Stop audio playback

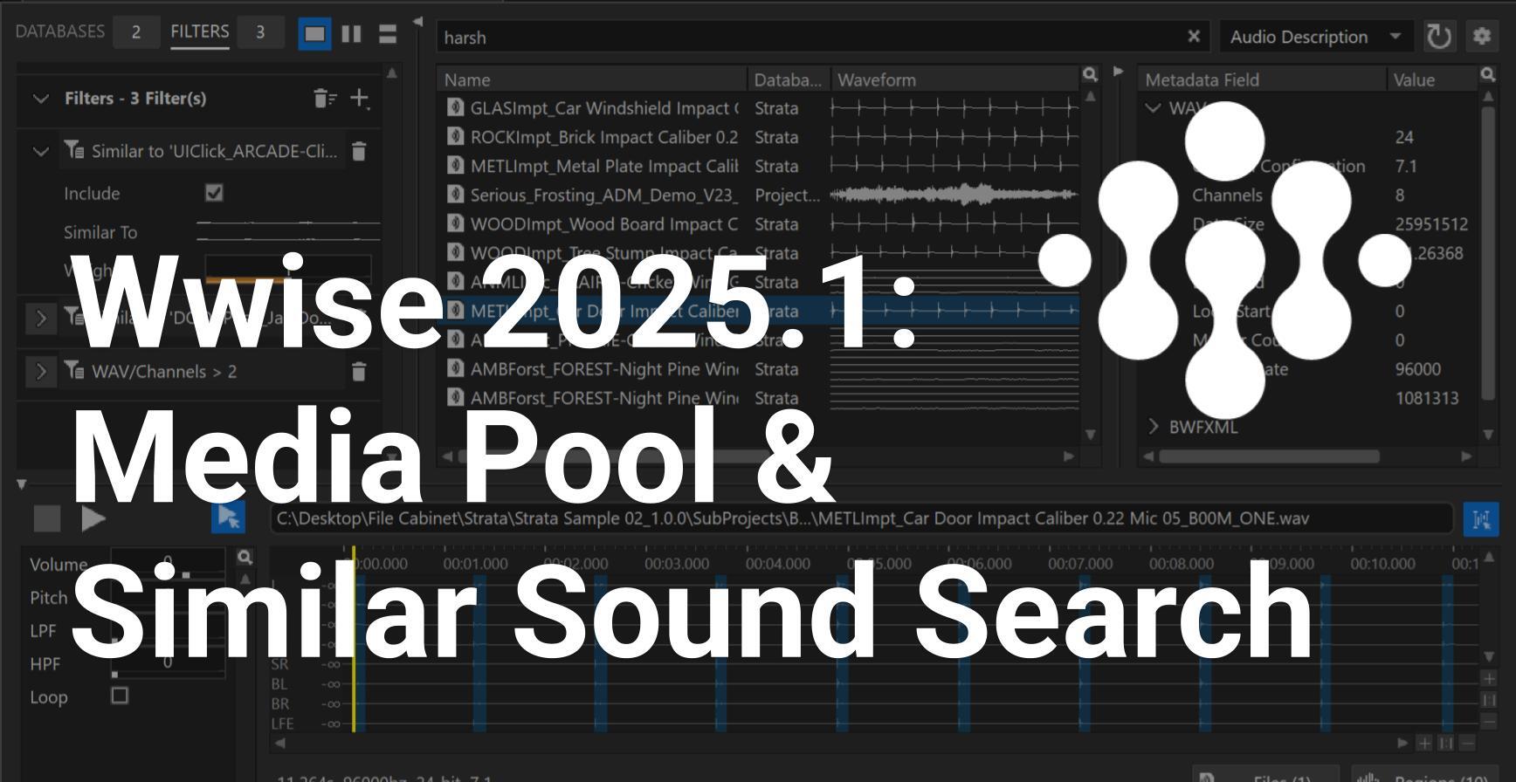coord(47,518)
